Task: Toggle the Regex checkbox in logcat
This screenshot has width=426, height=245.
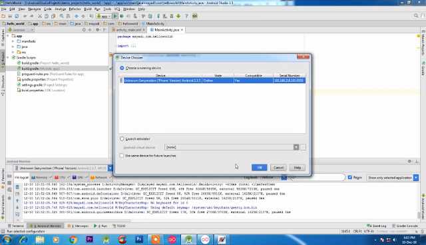Action: (350, 177)
